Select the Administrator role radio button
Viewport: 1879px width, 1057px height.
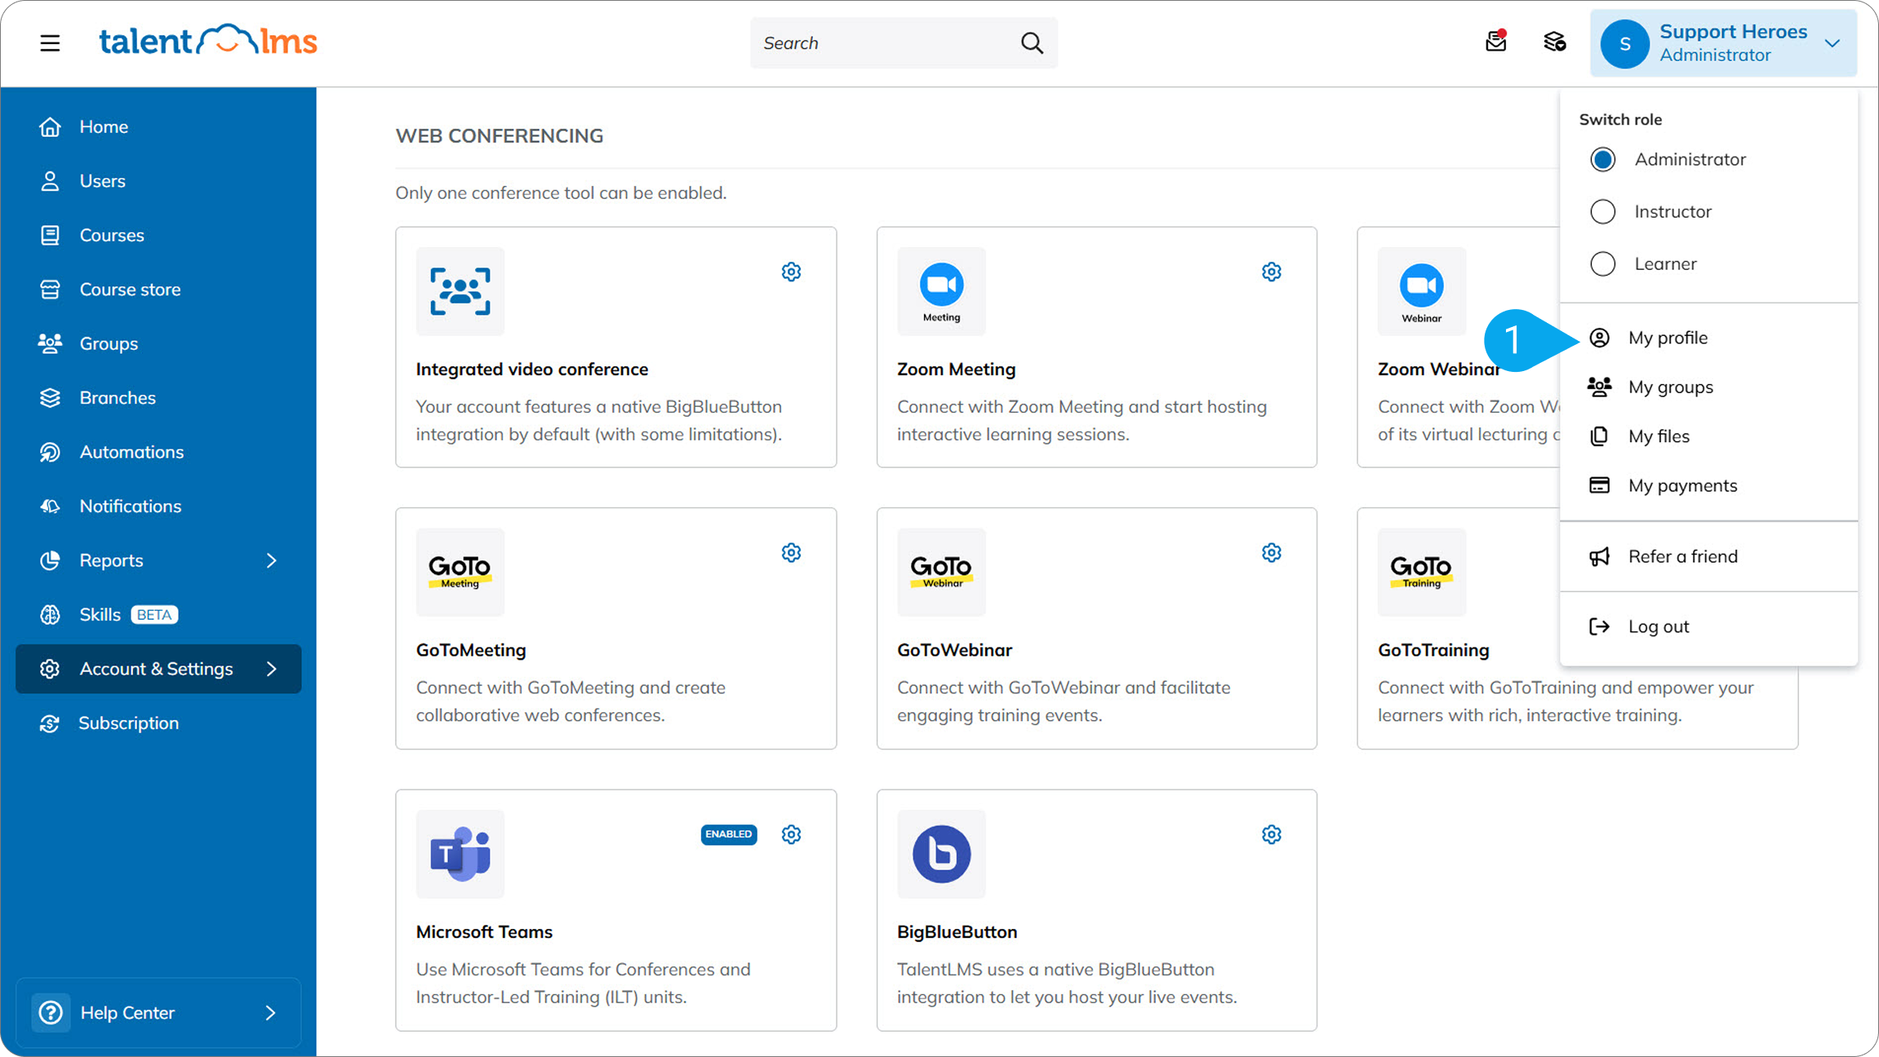tap(1602, 159)
